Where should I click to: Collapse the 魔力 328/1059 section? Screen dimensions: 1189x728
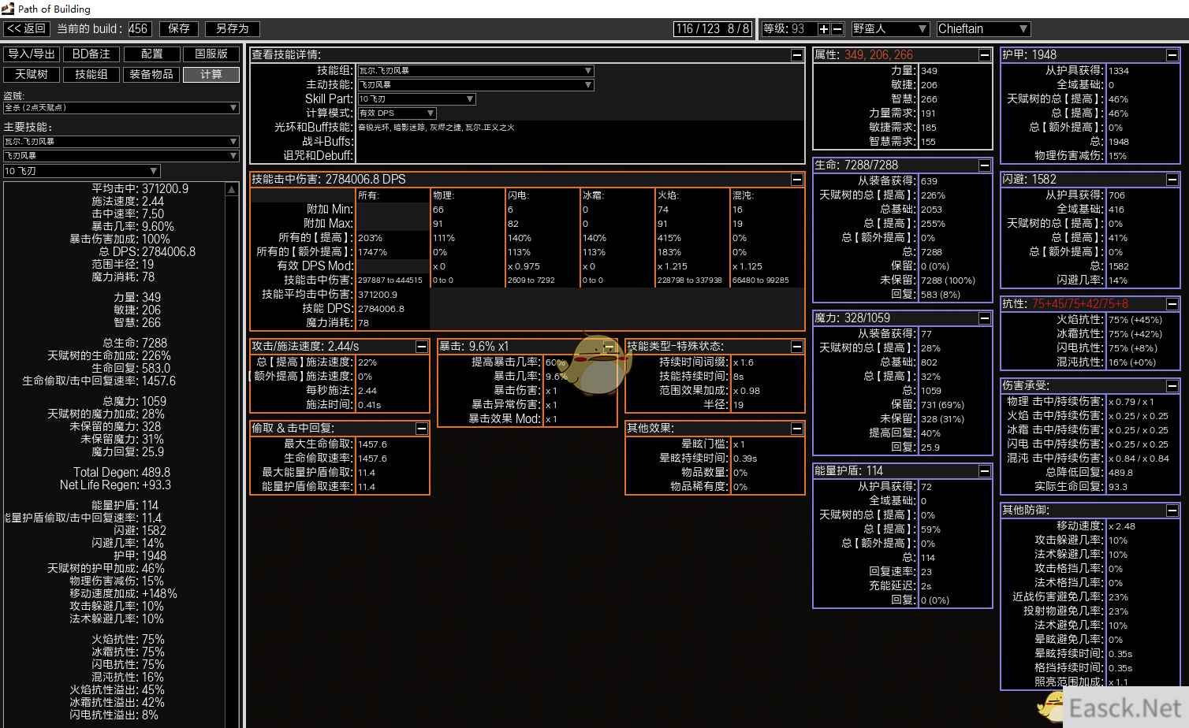985,318
